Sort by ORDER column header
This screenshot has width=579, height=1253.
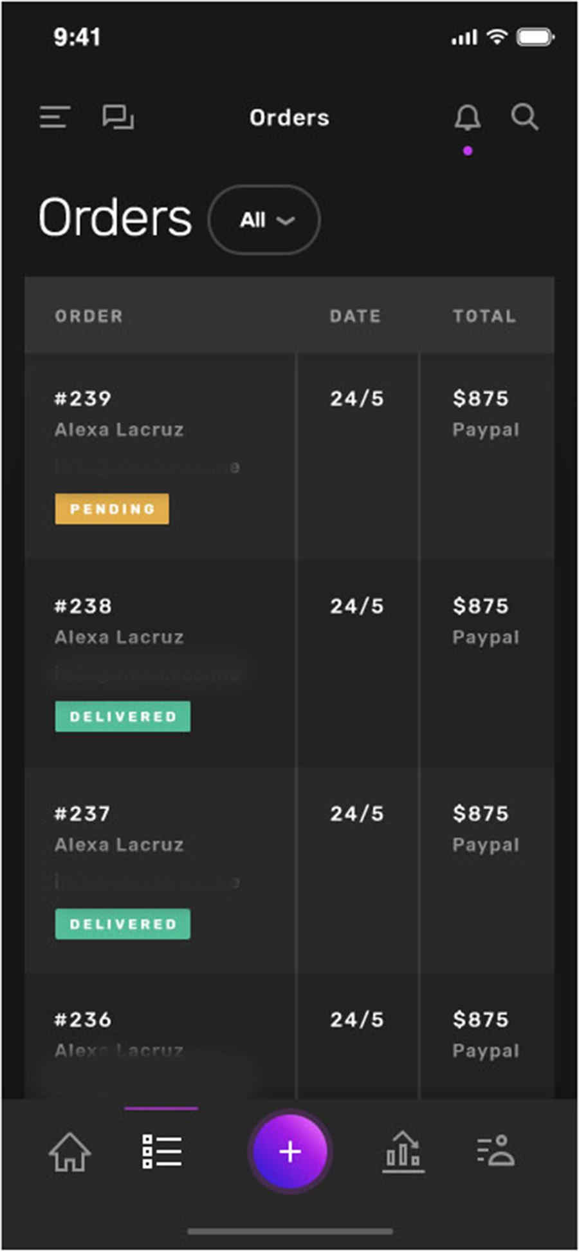[89, 316]
